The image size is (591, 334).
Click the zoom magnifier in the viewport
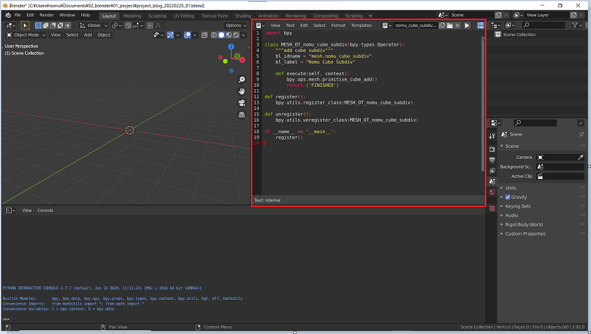tap(241, 80)
